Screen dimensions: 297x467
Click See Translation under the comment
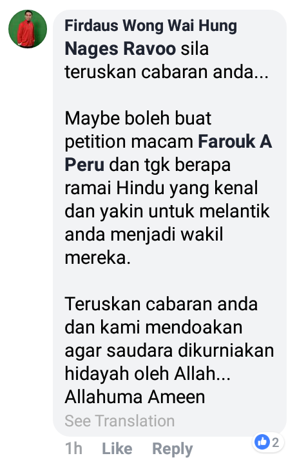(120, 421)
